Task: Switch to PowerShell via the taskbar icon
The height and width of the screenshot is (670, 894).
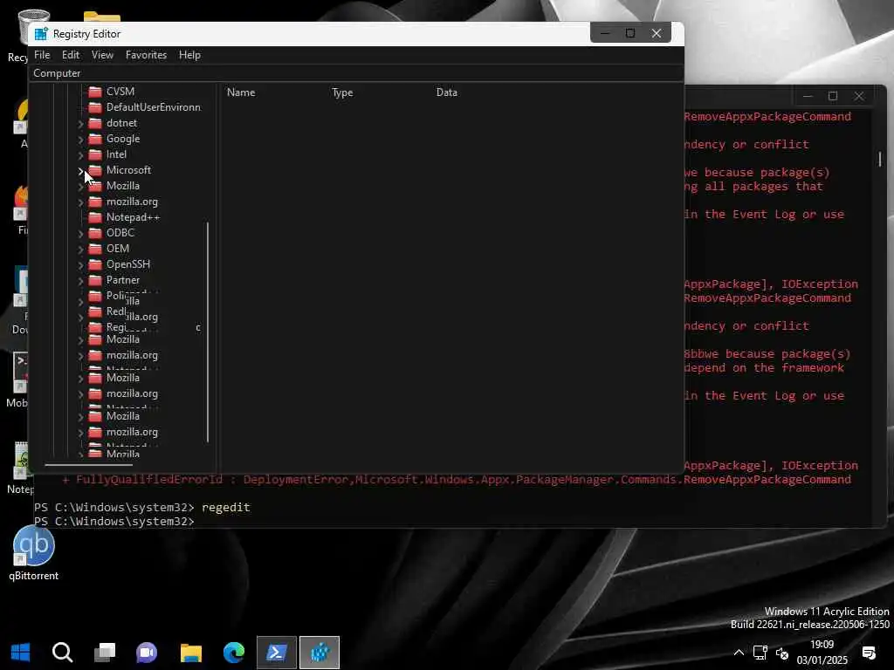Action: click(277, 653)
